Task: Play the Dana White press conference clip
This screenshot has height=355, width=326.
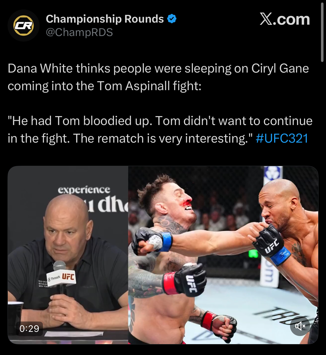Action: pyautogui.click(x=68, y=255)
